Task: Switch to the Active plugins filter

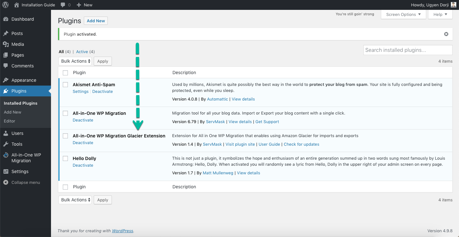Action: (82, 52)
